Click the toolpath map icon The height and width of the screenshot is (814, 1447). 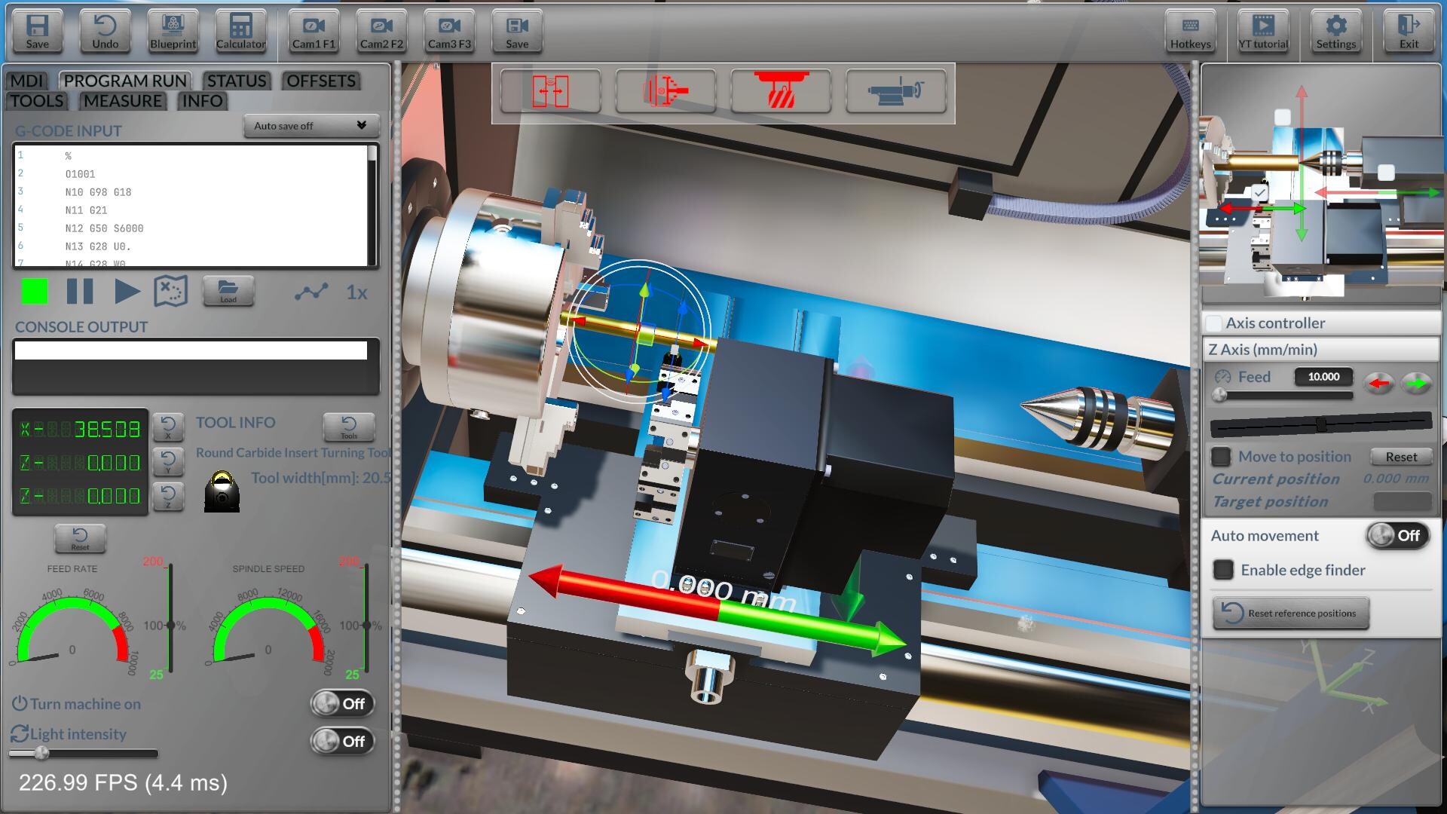click(171, 292)
